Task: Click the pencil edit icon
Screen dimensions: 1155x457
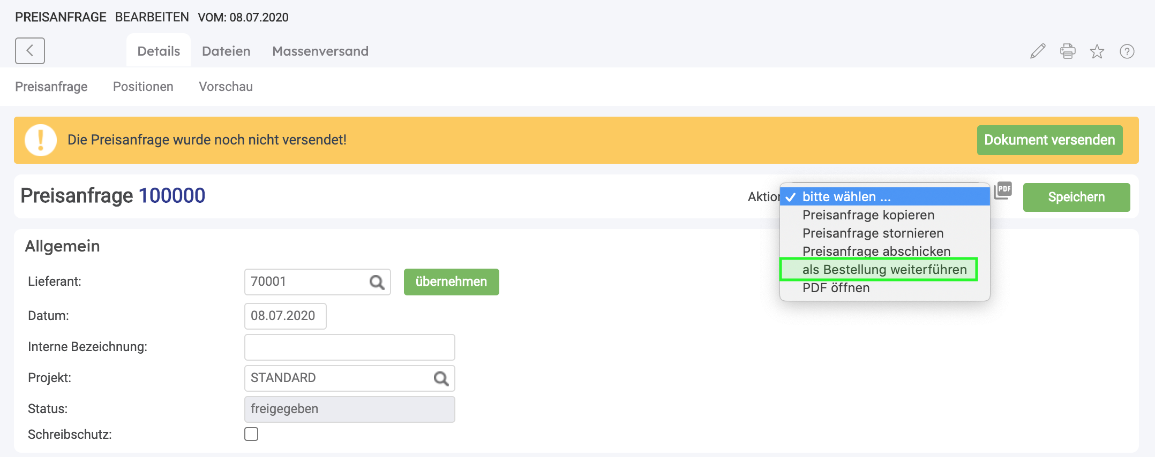Action: (x=1038, y=51)
